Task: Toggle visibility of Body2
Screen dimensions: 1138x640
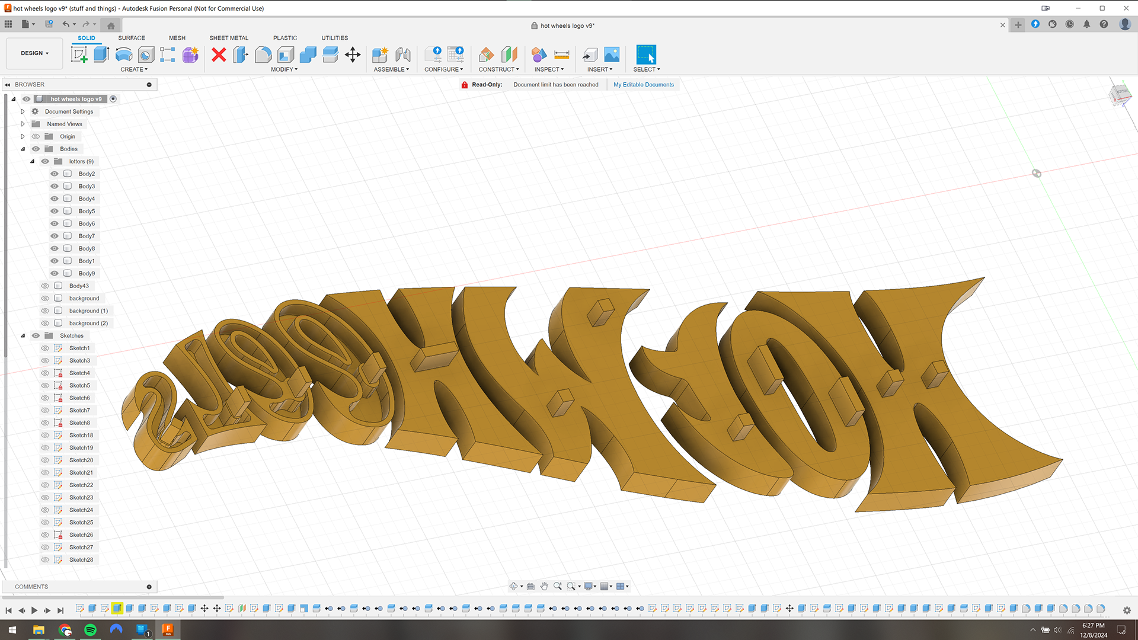Action: [55, 174]
